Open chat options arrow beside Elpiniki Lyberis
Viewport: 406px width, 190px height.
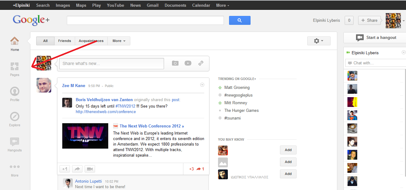[404, 52]
